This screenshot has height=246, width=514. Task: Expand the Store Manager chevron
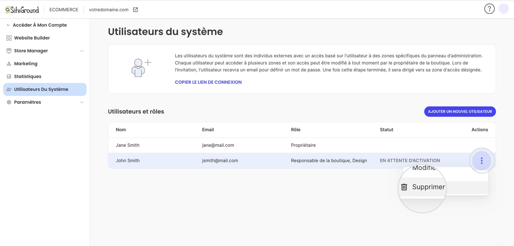click(82, 51)
